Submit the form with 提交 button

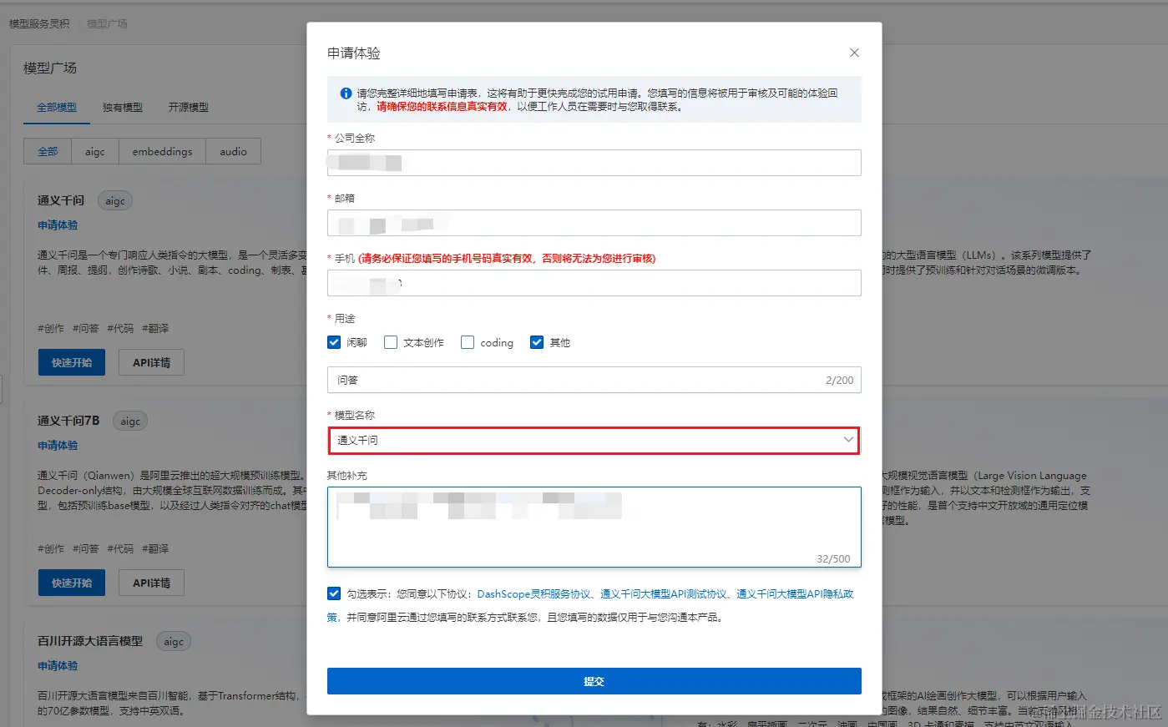[x=594, y=681]
